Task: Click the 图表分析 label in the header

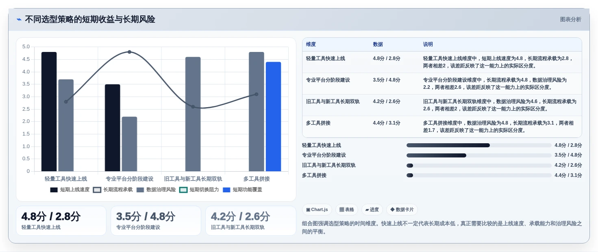Action: (x=570, y=19)
